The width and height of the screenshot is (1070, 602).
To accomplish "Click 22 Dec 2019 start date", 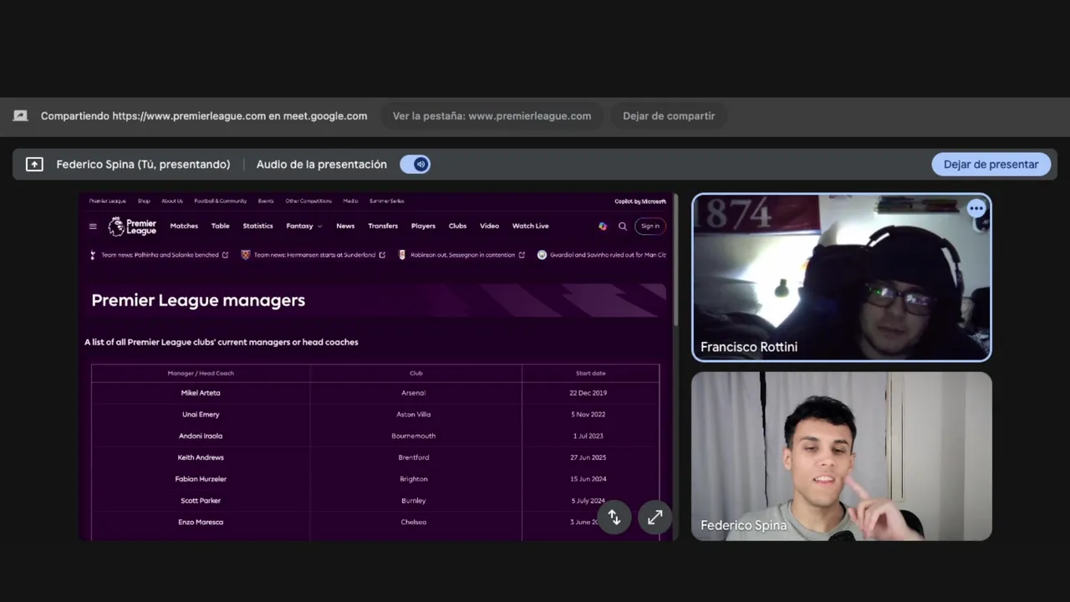I will coord(588,393).
